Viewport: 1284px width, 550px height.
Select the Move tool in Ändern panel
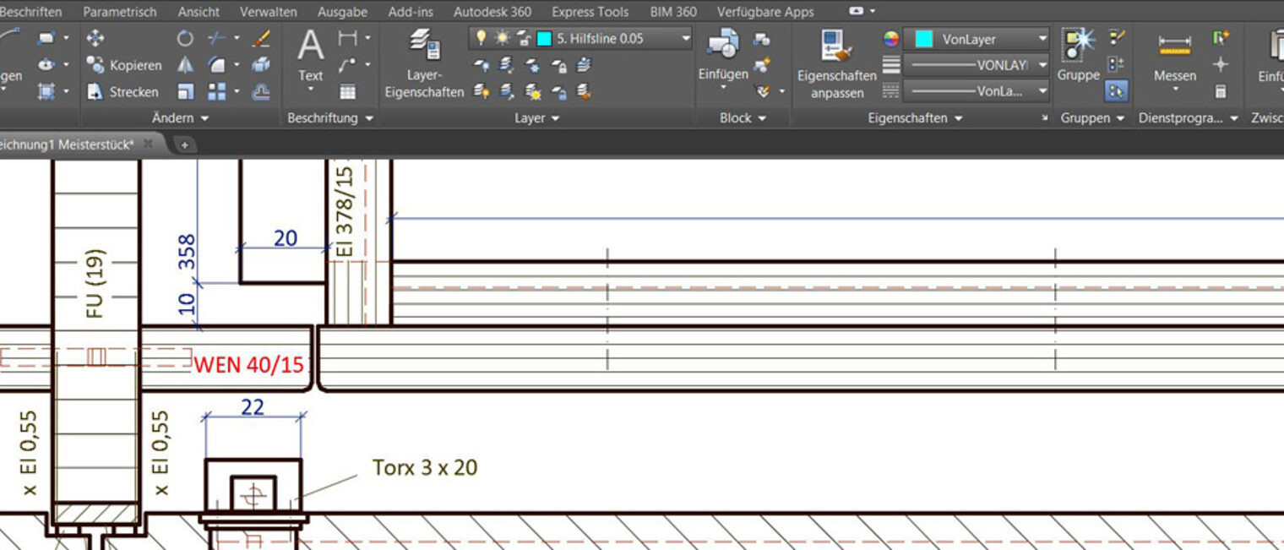click(95, 38)
